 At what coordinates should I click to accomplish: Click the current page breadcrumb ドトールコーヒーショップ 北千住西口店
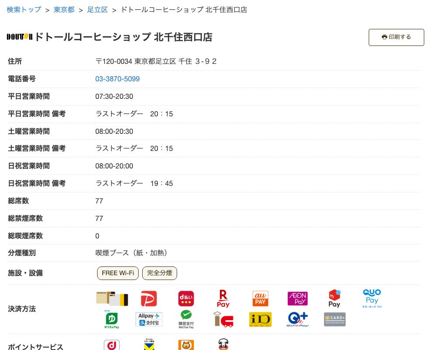[x=184, y=10]
